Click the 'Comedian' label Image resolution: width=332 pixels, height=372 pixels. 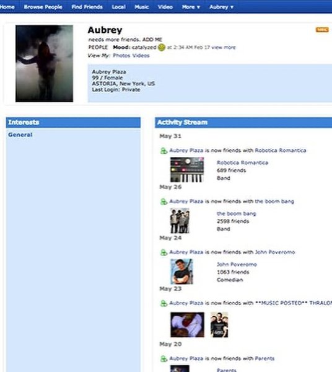pyautogui.click(x=230, y=280)
